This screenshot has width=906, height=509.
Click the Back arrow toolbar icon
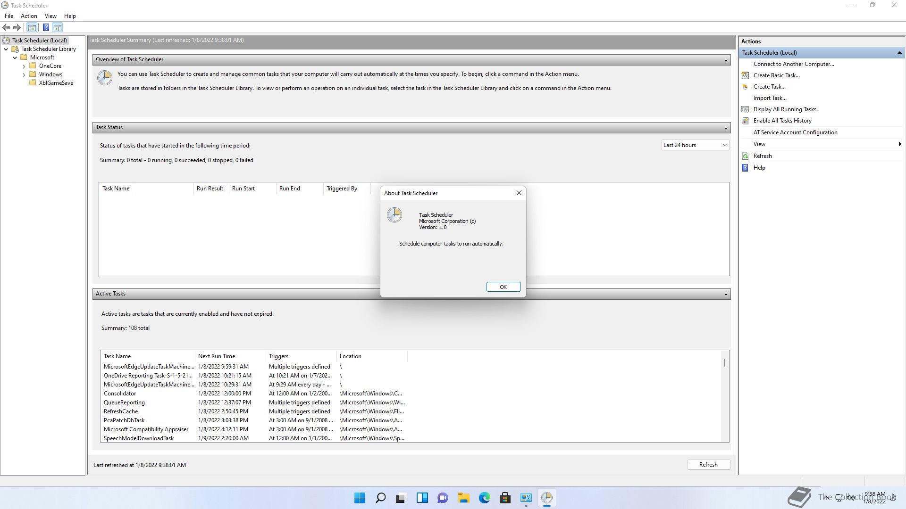(6, 28)
